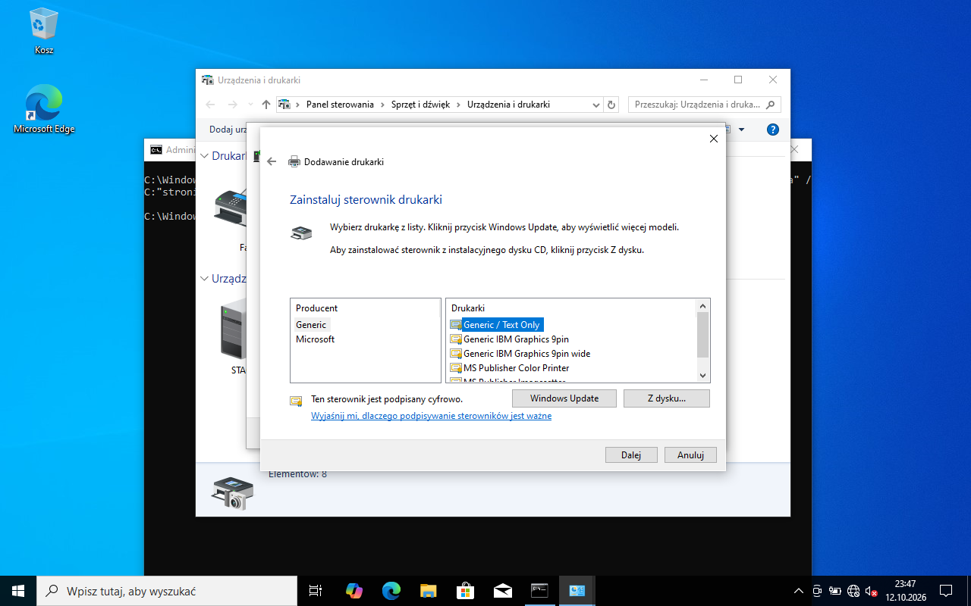
Task: Click the Windows Update button
Action: pos(564,398)
